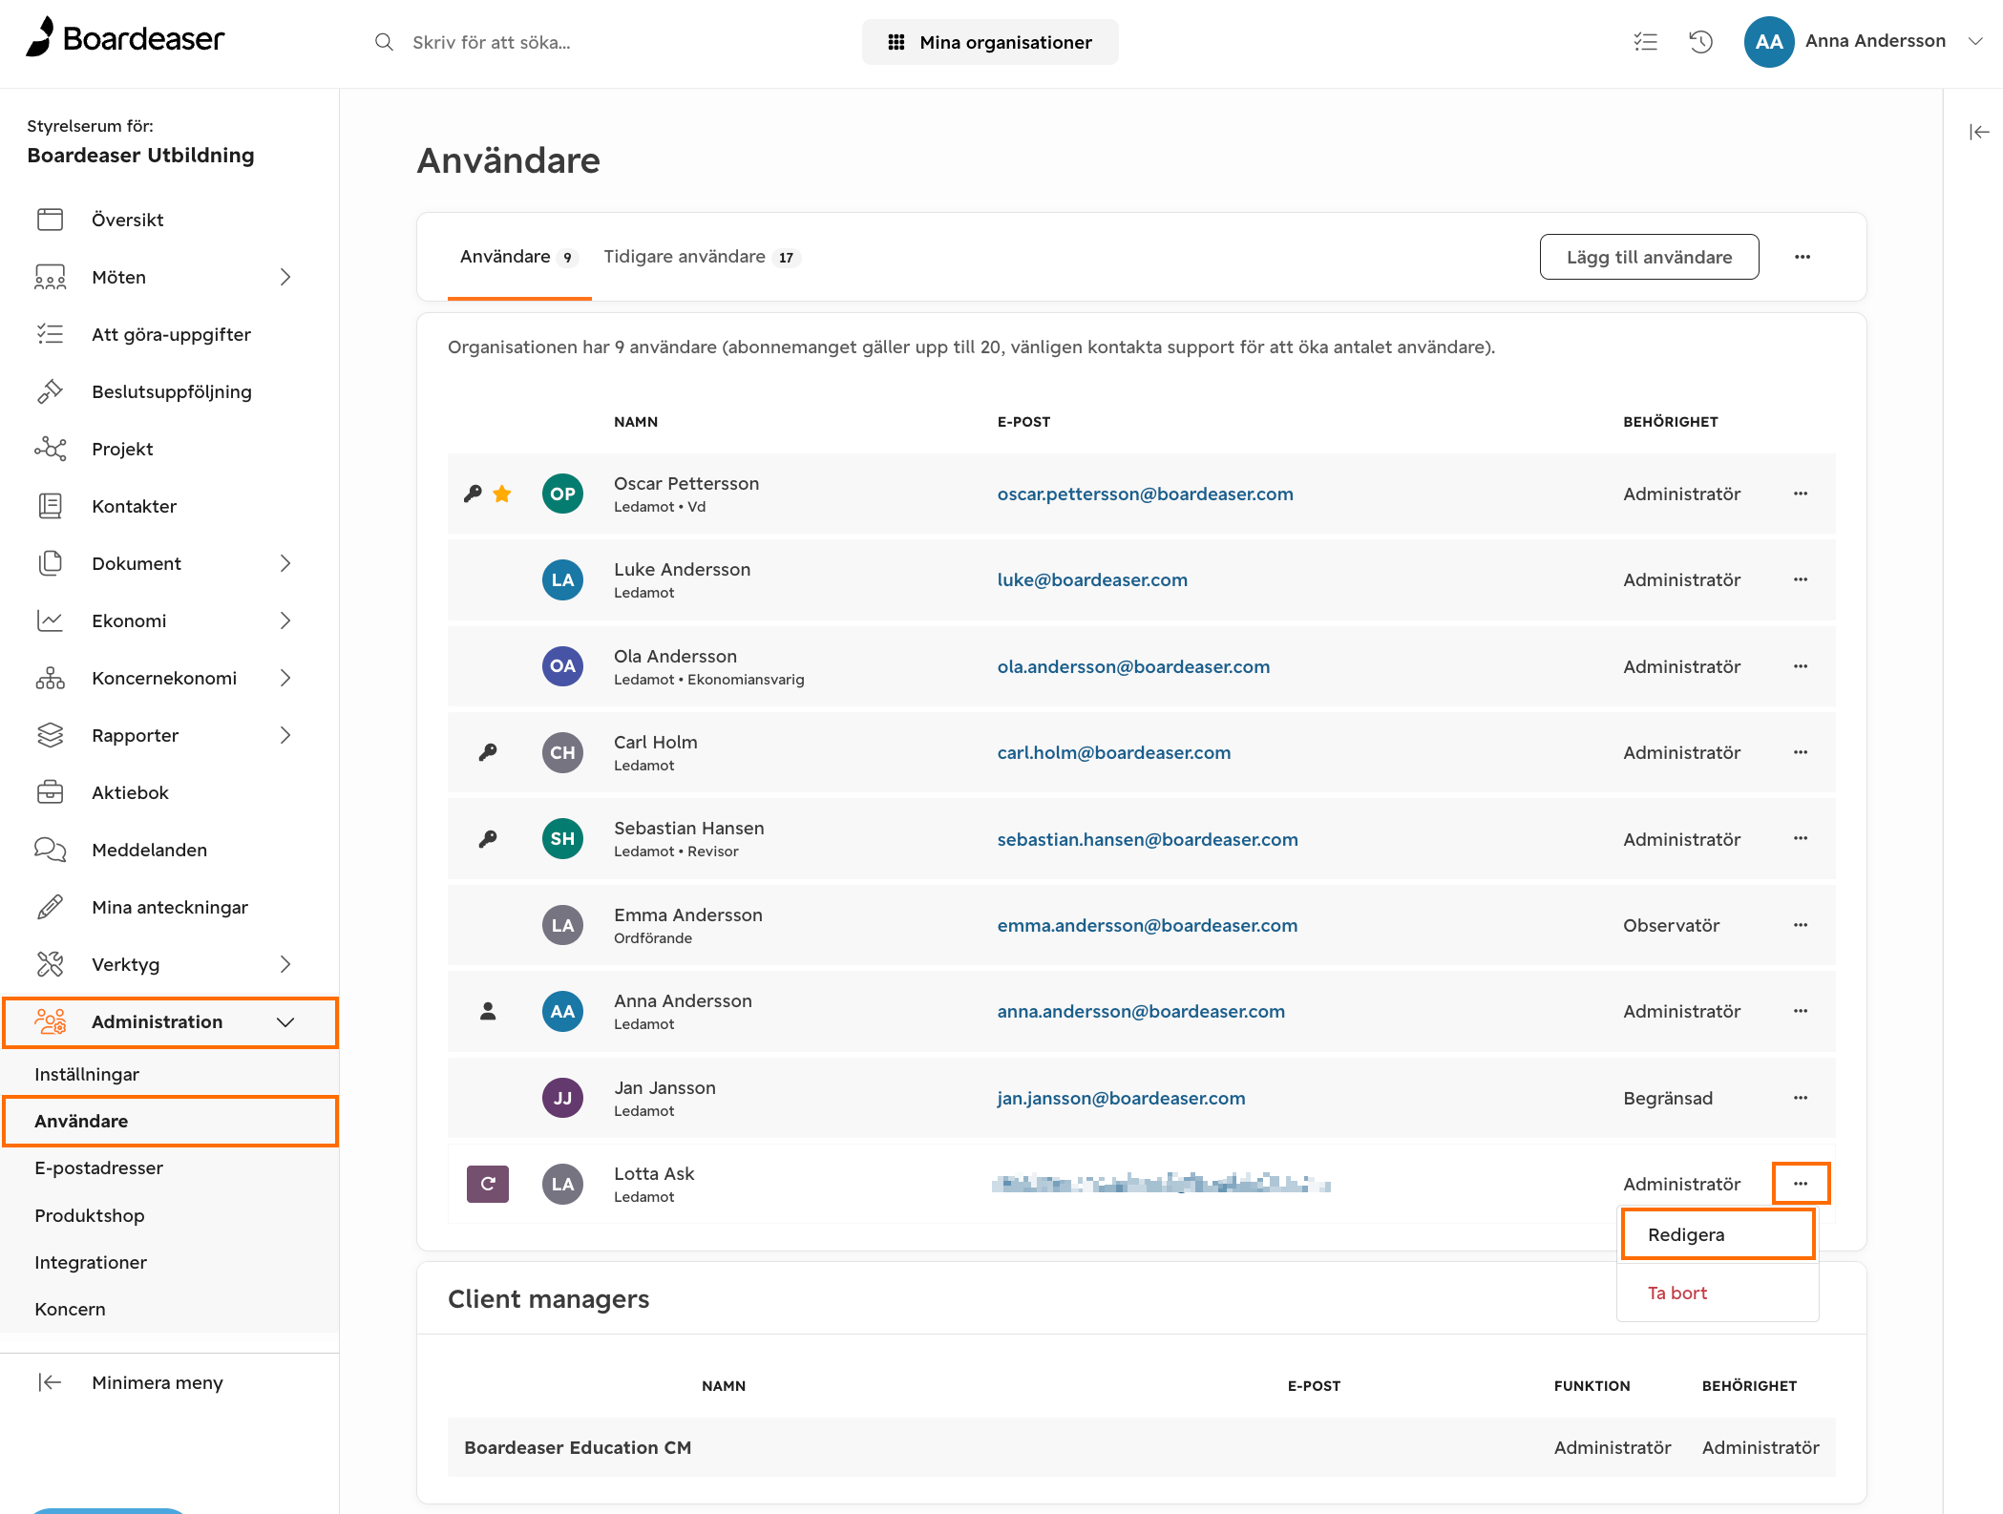Open Aktiebok briefcase icon

(50, 792)
